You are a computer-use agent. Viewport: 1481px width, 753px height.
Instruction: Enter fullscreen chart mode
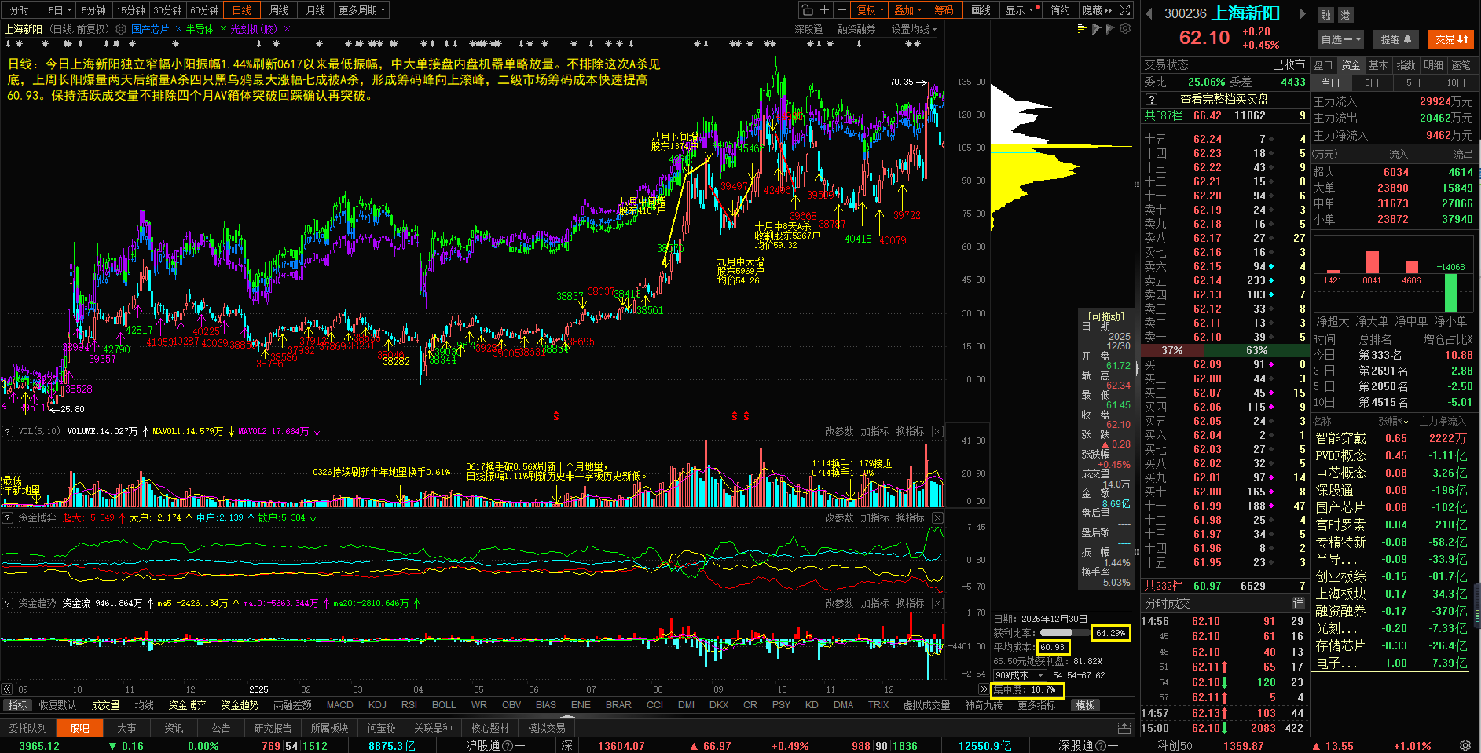click(x=1125, y=10)
